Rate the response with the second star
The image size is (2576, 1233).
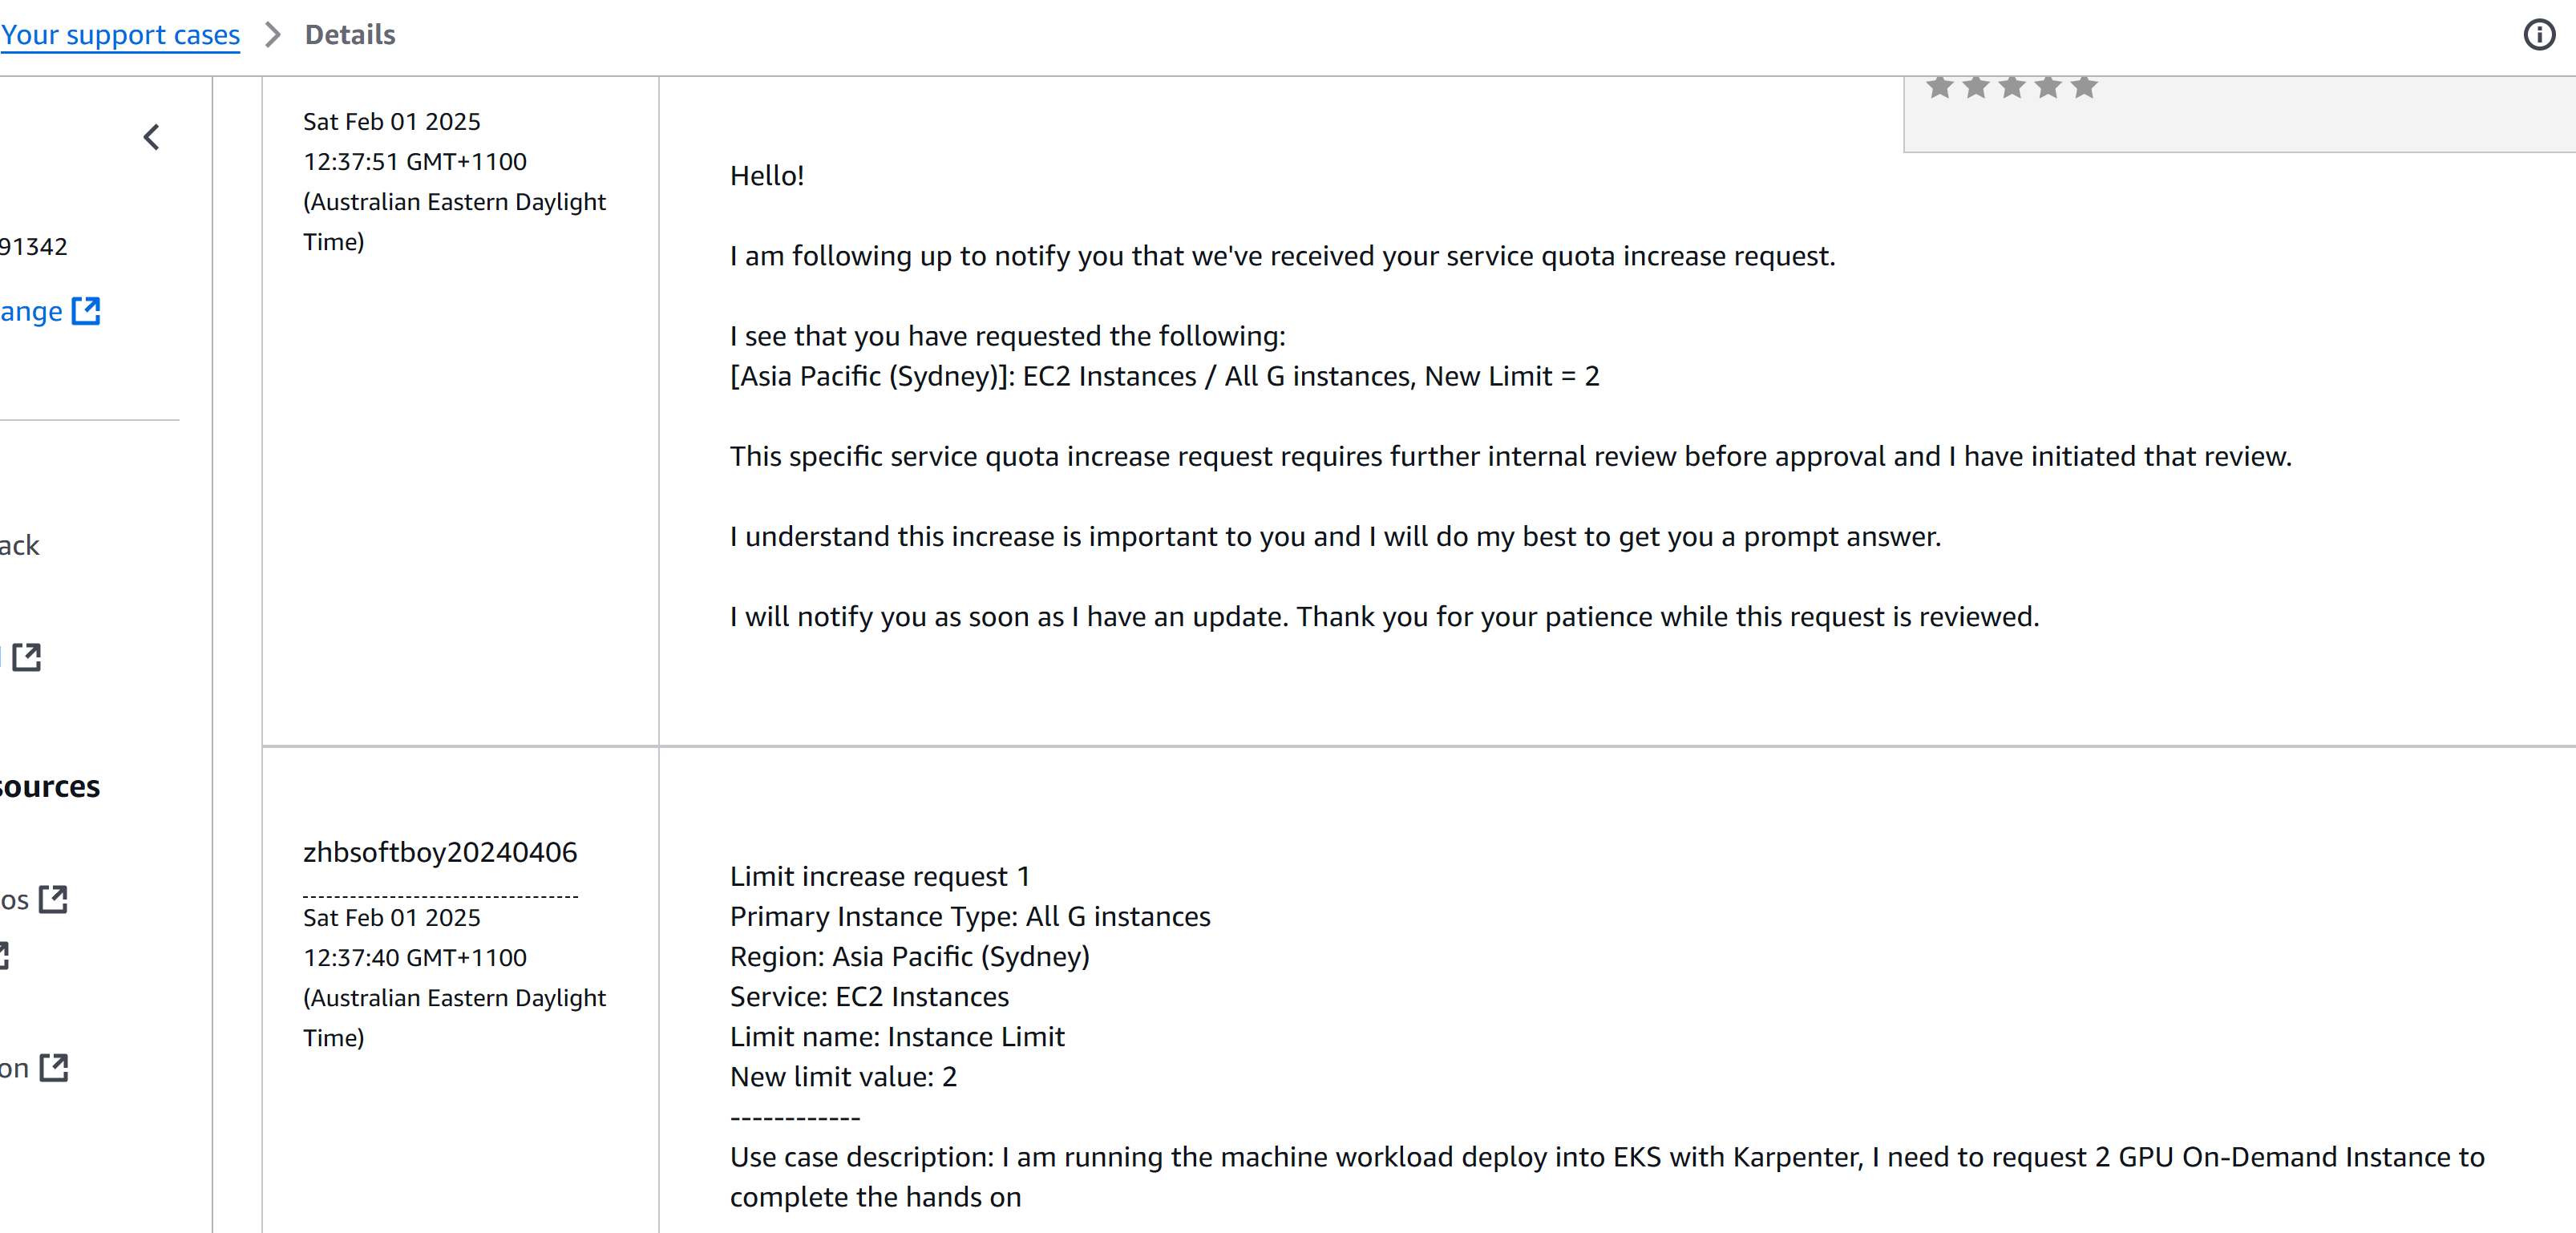(x=1976, y=87)
